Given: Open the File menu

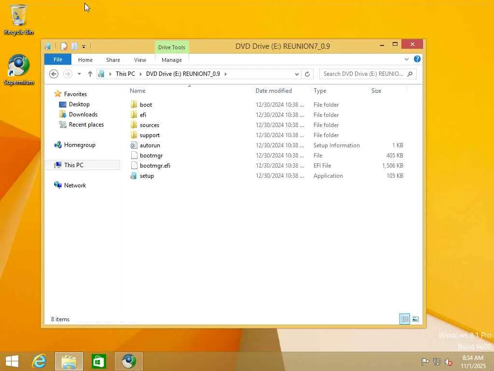Looking at the screenshot, I should [58, 59].
